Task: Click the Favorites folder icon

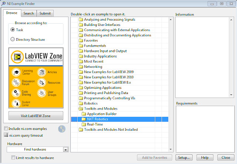Action: point(81,40)
